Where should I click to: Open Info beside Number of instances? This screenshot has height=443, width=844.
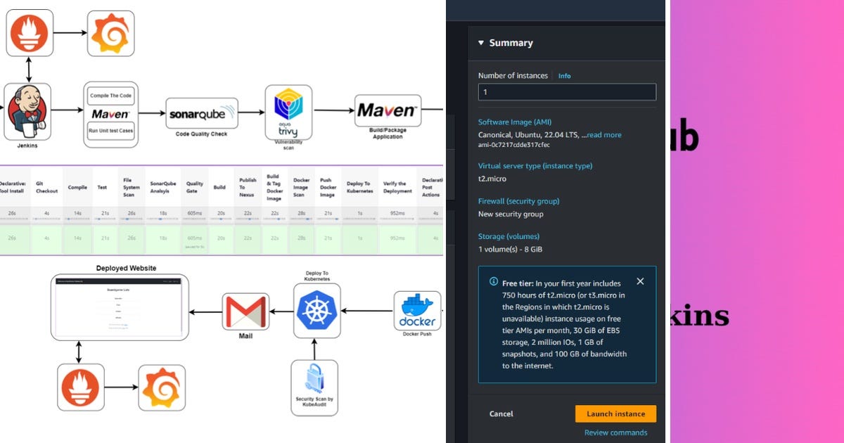(564, 76)
